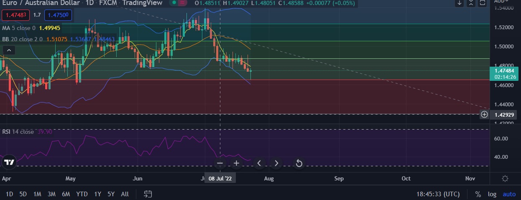The height and width of the screenshot is (200, 521).
Task: Zoom in the chart with plus button
Action: 236,163
